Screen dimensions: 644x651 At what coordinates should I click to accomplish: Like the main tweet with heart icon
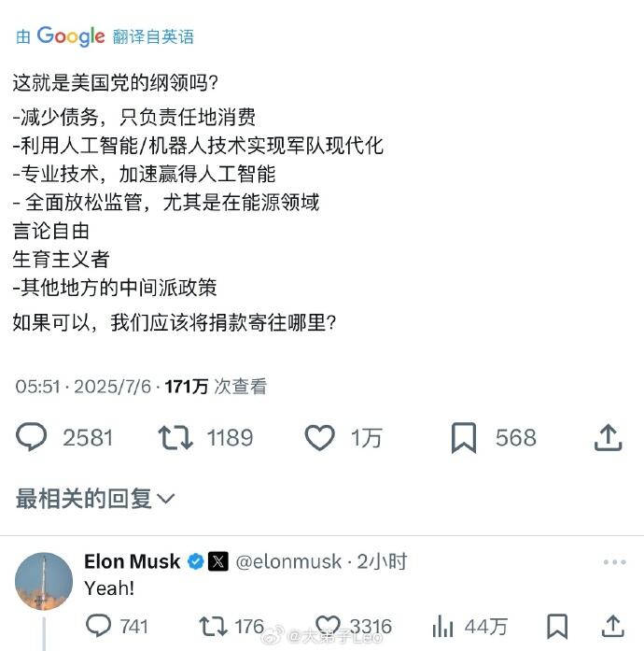[320, 437]
